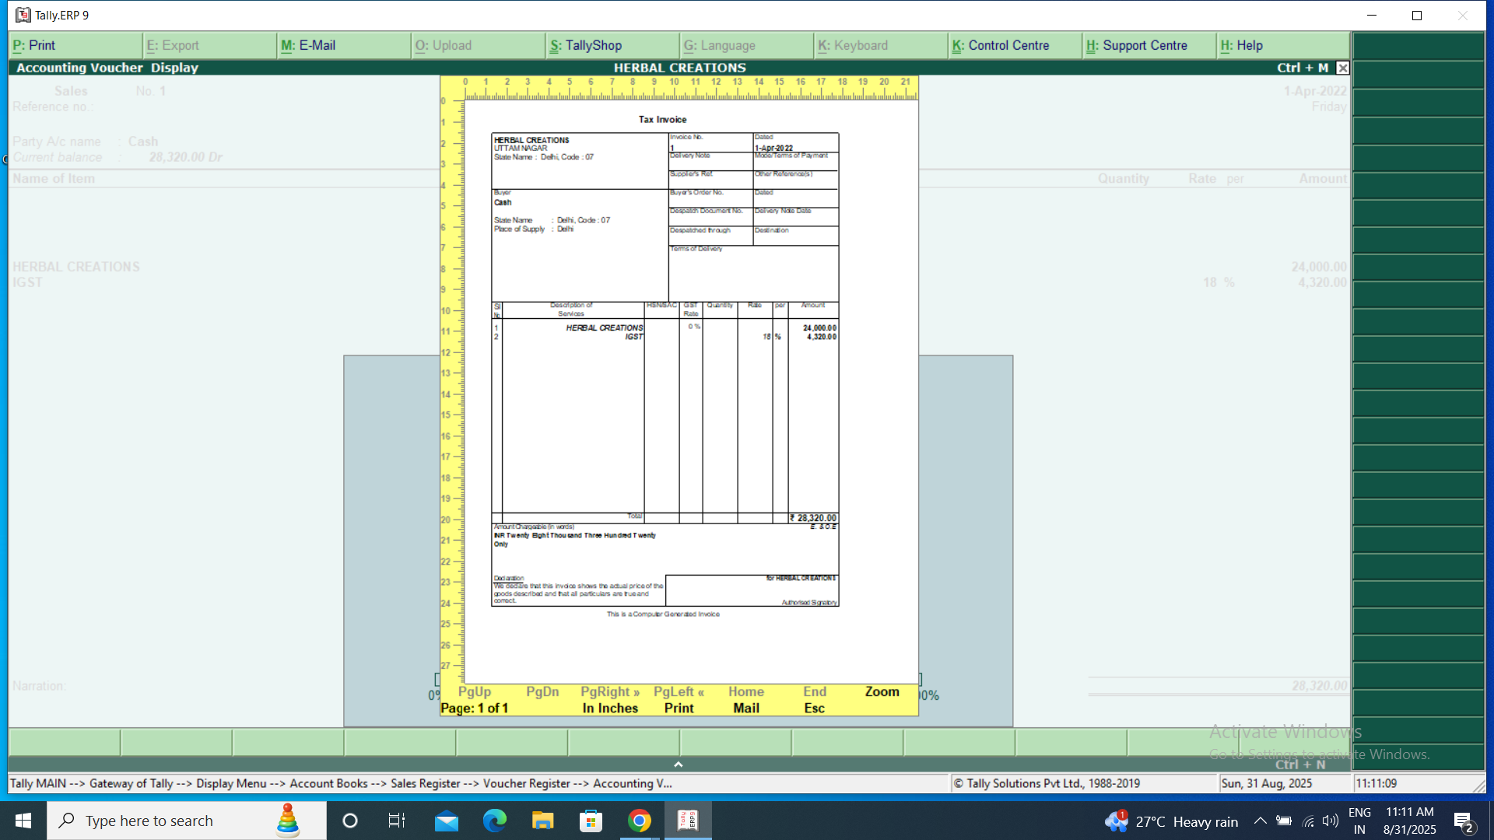Viewport: 1494px width, 840px height.
Task: Open the Mail app from taskbar
Action: tap(446, 821)
